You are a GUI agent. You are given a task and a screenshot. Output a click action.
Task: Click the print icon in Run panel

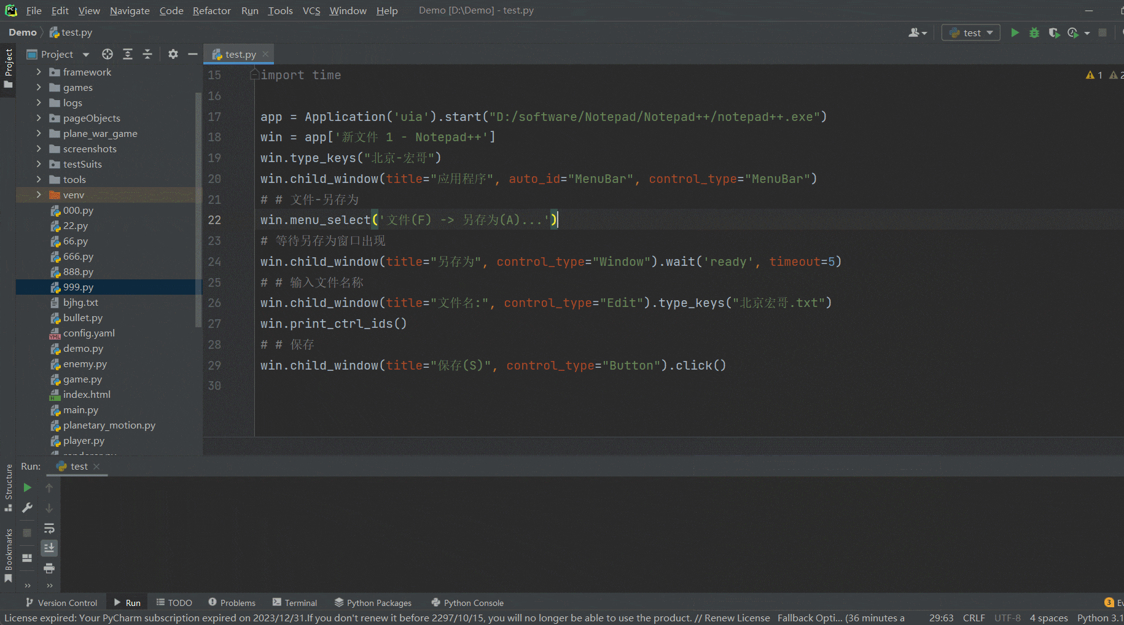49,568
